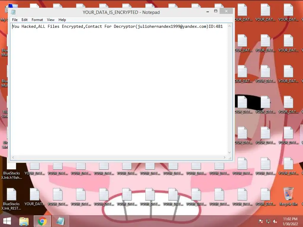Click the email juliohernandex1999@yandex.com in the note
The image size is (303, 227).
172,26
